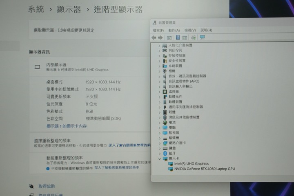This screenshot has height=196, width=294.
Task: Click the 取得協助 link in Settings
Action: (47, 186)
